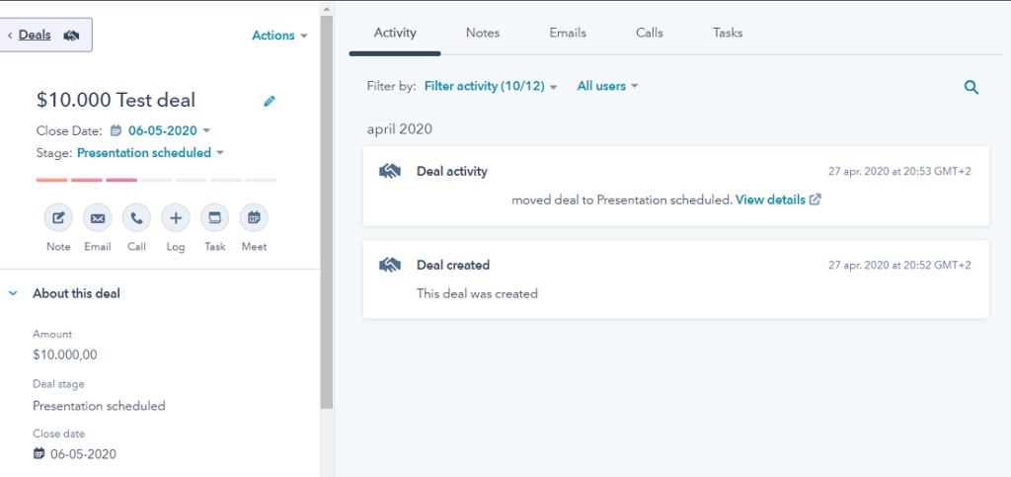Switch to the Notes tab
The height and width of the screenshot is (477, 1011).
point(483,33)
